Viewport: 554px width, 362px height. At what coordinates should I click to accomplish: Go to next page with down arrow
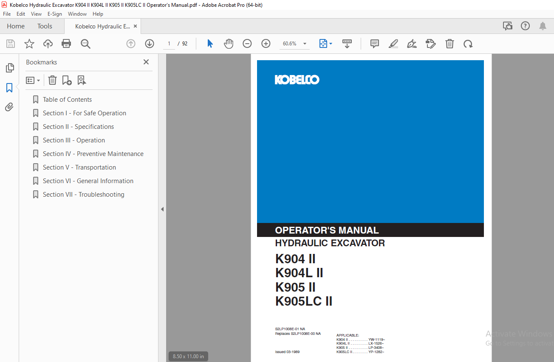tap(150, 44)
